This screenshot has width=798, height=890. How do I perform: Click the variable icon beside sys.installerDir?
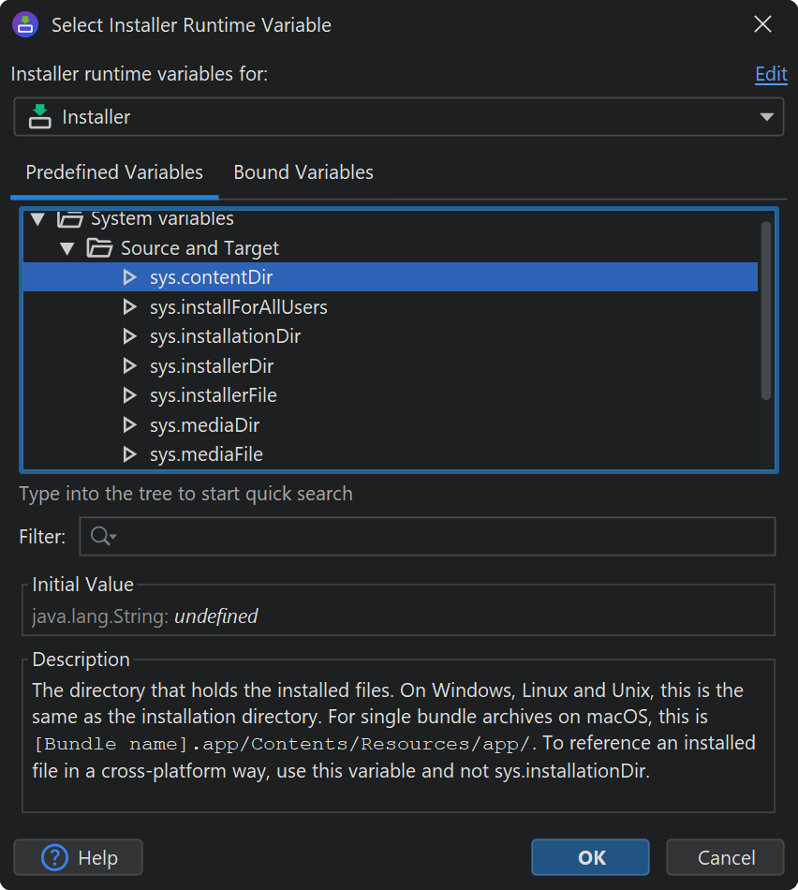point(130,366)
